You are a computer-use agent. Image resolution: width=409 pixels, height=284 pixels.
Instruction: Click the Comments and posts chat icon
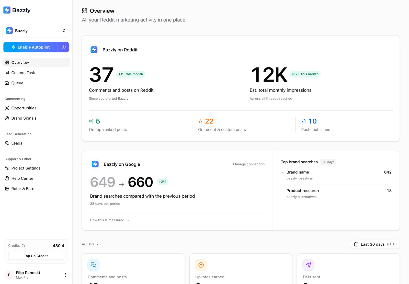point(93,265)
